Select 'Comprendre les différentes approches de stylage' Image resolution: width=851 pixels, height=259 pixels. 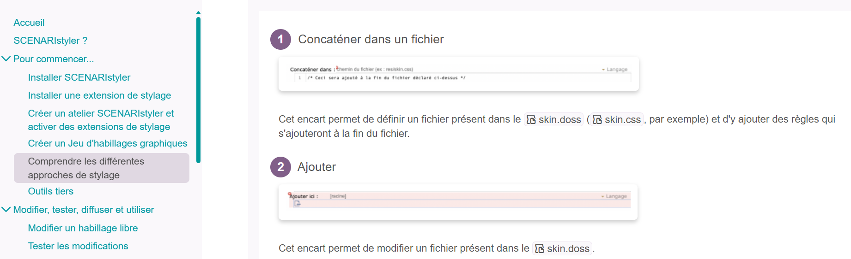(x=86, y=168)
